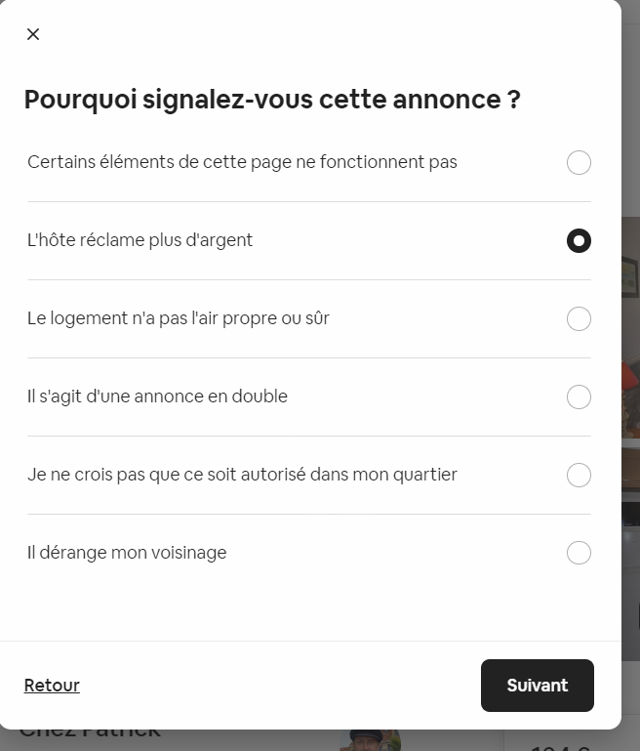Screen dimensions: 640x751
Task: Go back using the Retour link
Action: pyautogui.click(x=52, y=686)
